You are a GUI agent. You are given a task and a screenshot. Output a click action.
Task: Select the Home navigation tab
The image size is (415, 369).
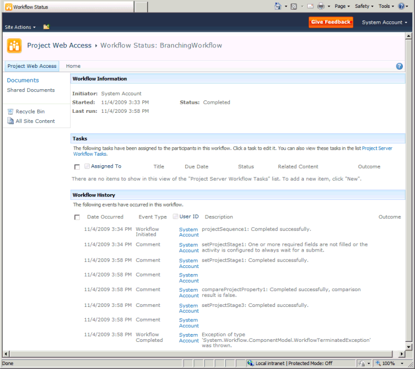tap(73, 66)
